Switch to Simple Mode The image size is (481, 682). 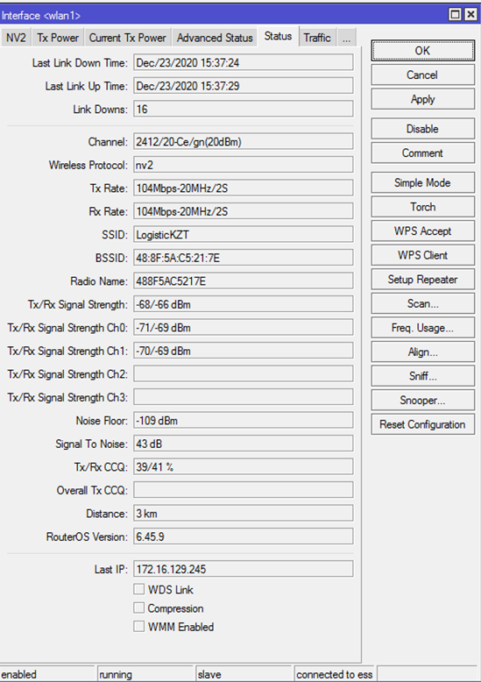coord(422,182)
